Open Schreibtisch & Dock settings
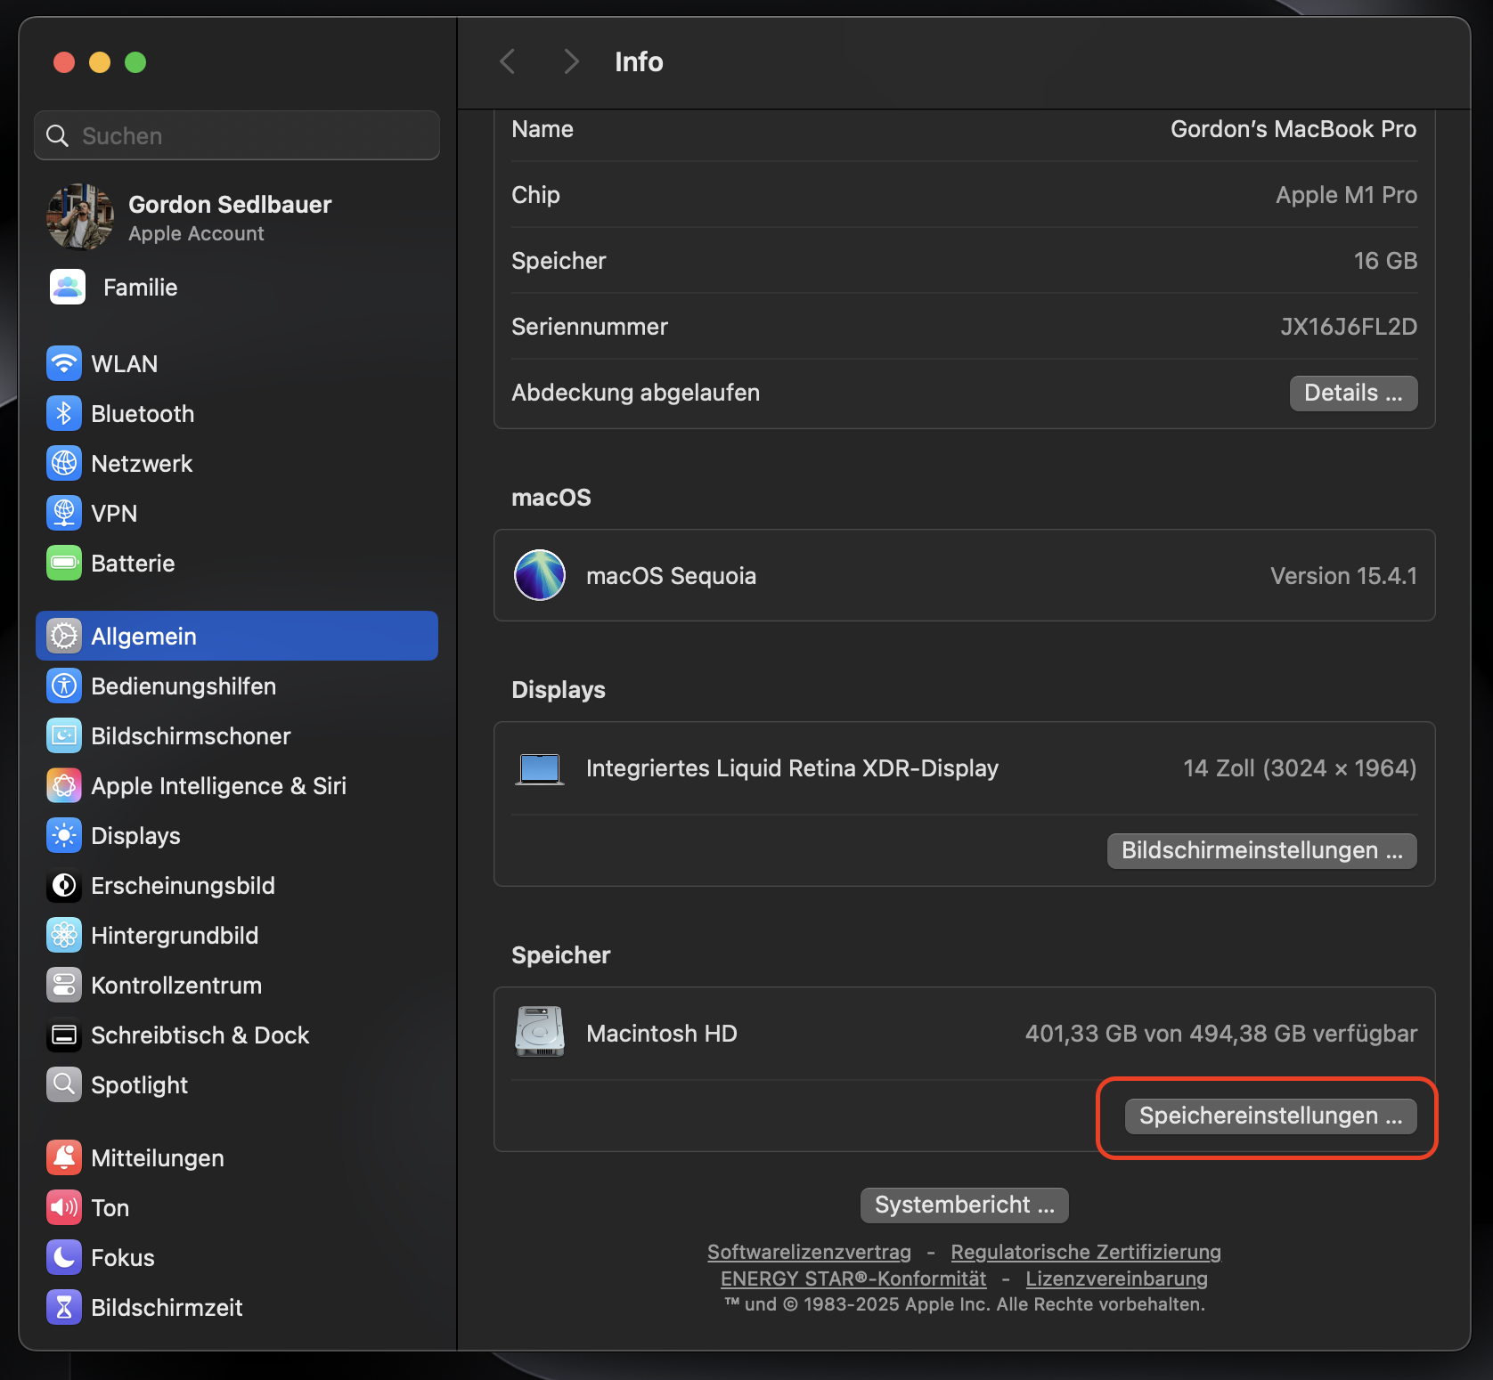 pyautogui.click(x=200, y=1035)
